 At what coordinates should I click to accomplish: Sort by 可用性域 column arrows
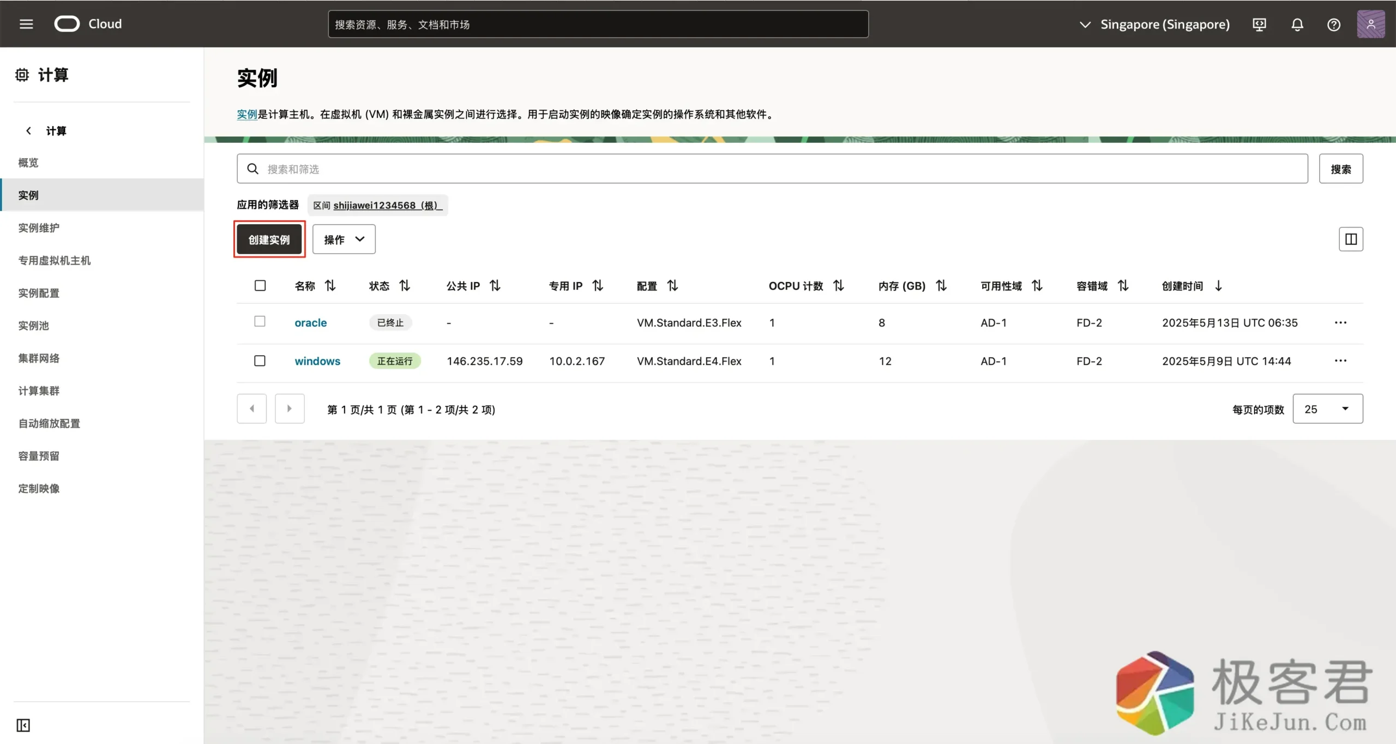click(x=1037, y=285)
